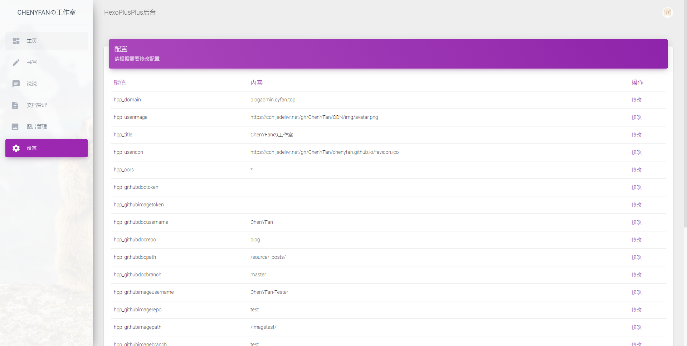This screenshot has height=346, width=687.
Task: Click 修改 for hpp_userimage
Action: [636, 117]
